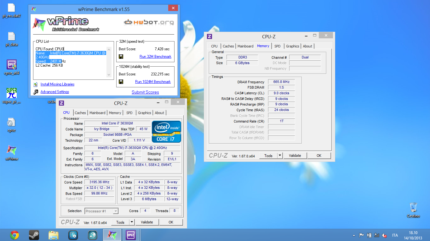The width and height of the screenshot is (430, 241).
Task: Click the Install Missing Libraries document icon
Action: (35, 84)
